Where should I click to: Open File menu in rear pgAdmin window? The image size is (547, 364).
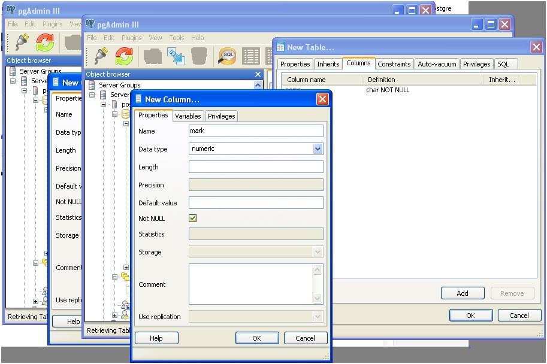click(x=13, y=24)
